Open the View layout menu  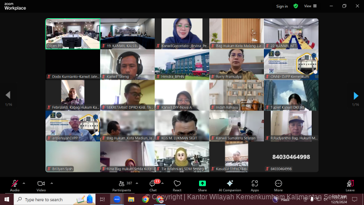[x=310, y=6]
